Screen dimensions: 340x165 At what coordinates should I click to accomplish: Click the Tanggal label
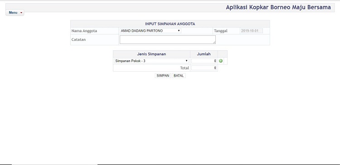[221, 31]
